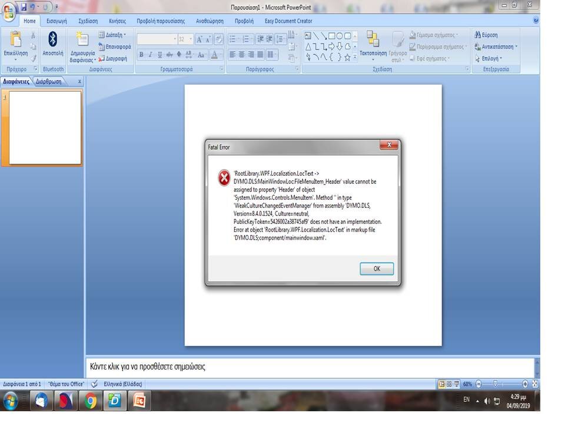Toggle text Shadow formatting
This screenshot has width=565, height=423.
pyautogui.click(x=179, y=55)
